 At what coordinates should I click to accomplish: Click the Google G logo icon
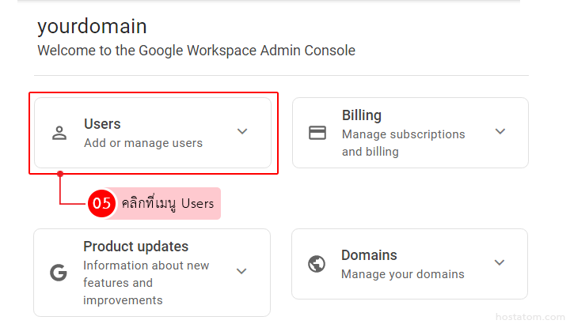[x=59, y=273]
